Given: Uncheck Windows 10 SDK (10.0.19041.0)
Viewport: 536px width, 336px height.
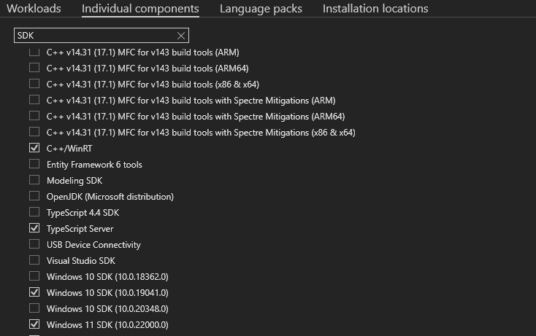Looking at the screenshot, I should click(x=34, y=292).
